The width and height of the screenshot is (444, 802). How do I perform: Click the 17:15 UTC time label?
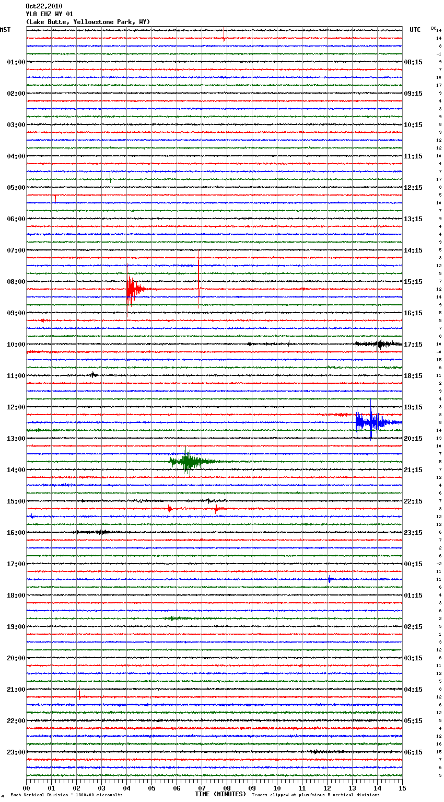click(x=413, y=345)
